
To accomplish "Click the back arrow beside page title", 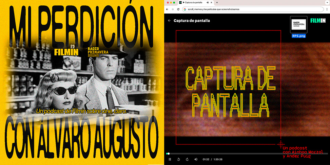I will click(169, 21).
